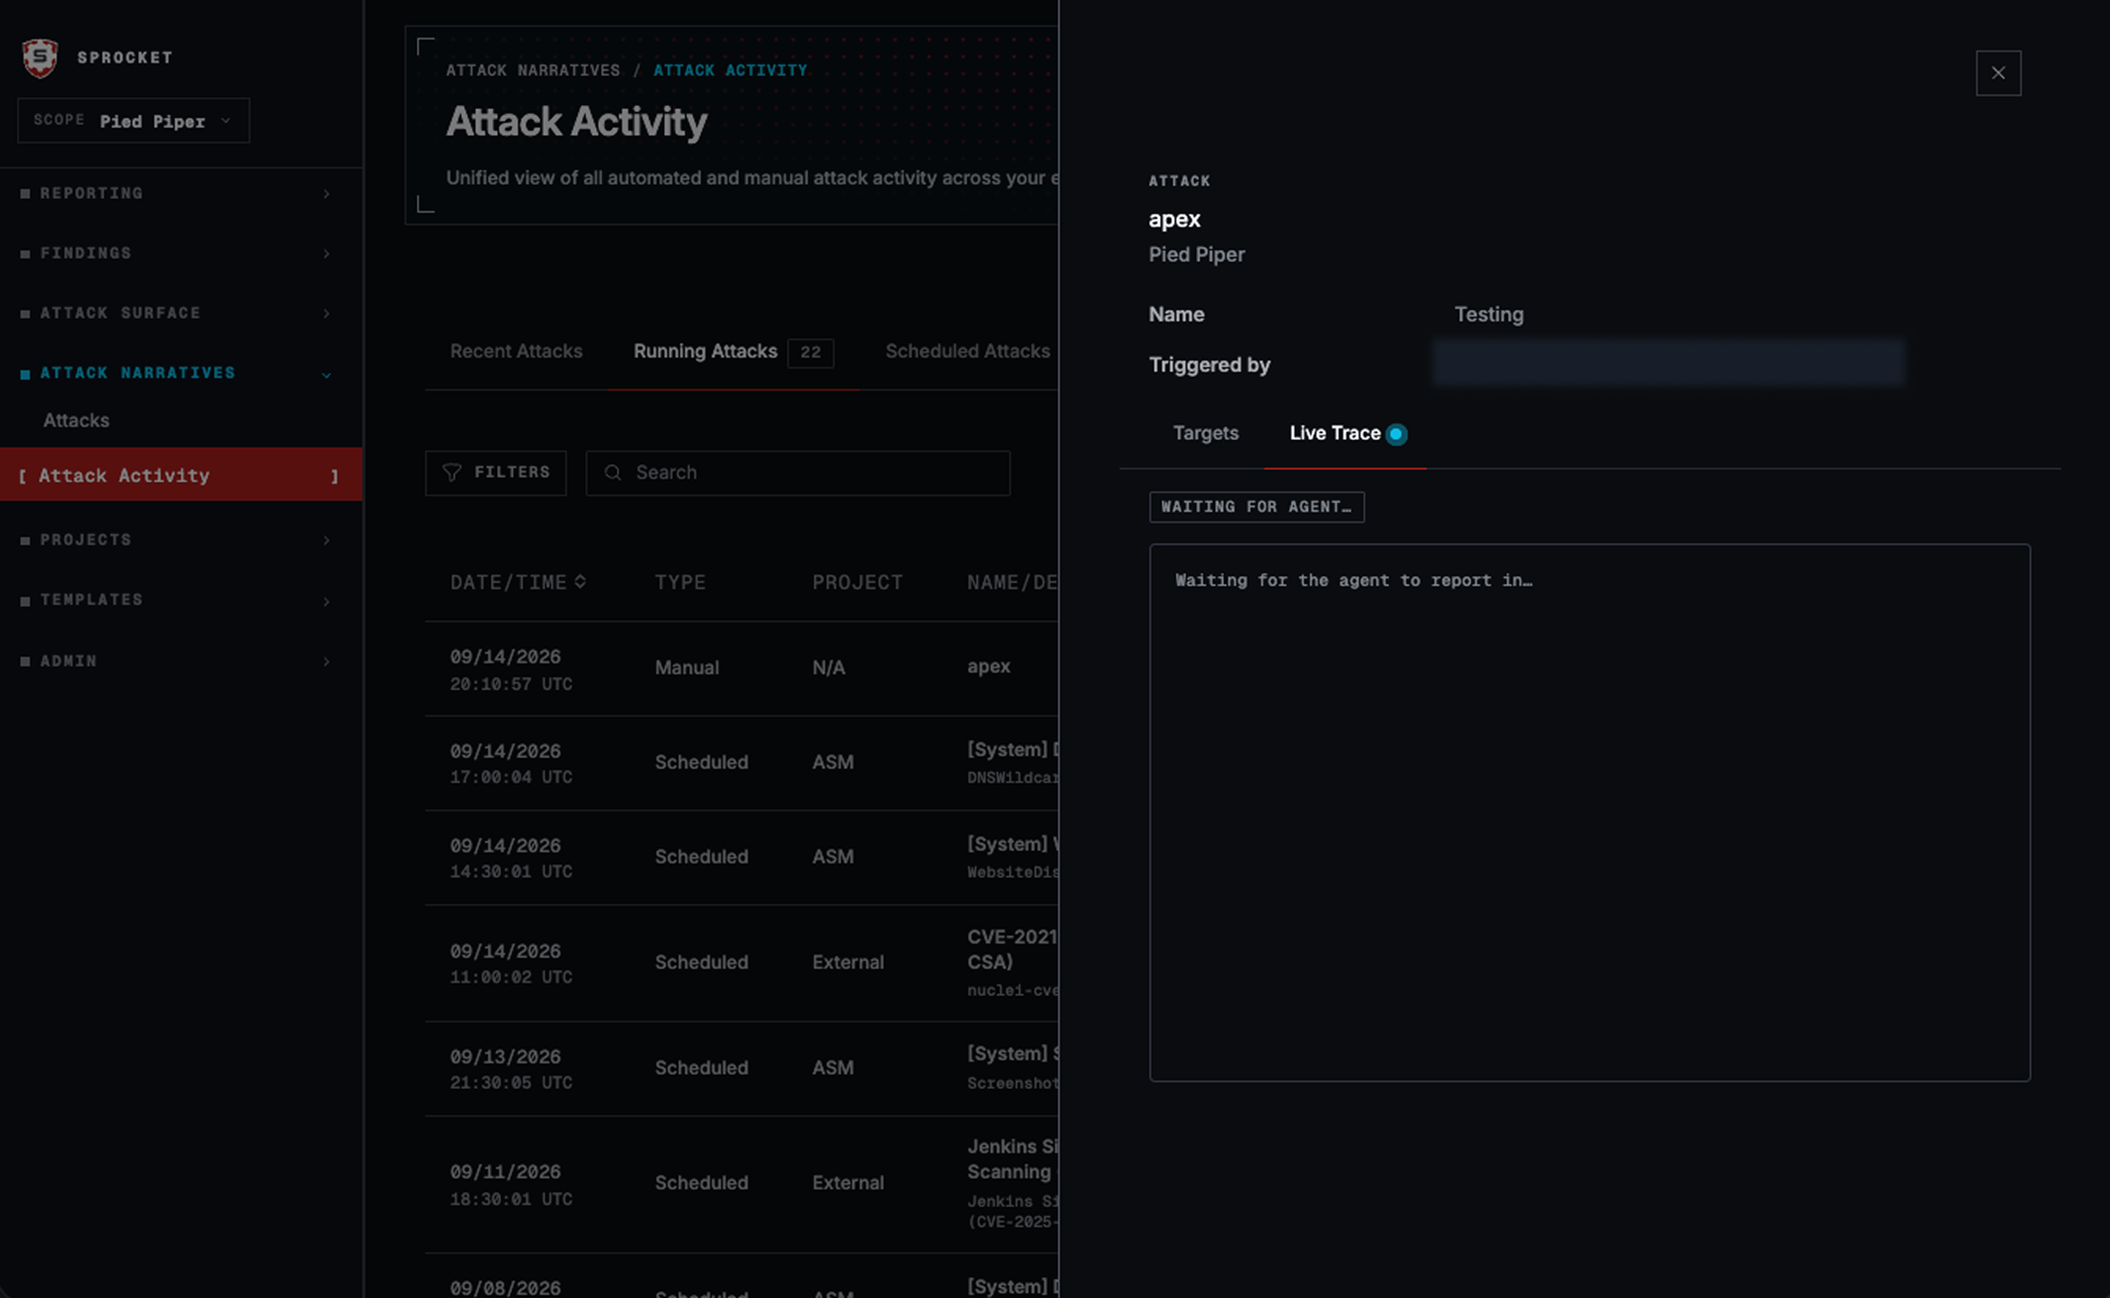This screenshot has width=2110, height=1298.
Task: Select row dated 09/13/2026 21:30:05 UTC
Action: (741, 1069)
